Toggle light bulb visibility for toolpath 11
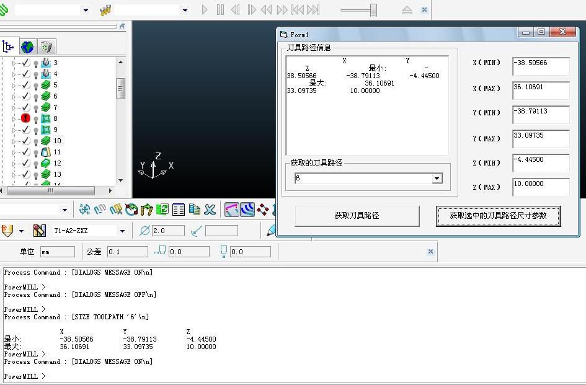 (36, 153)
